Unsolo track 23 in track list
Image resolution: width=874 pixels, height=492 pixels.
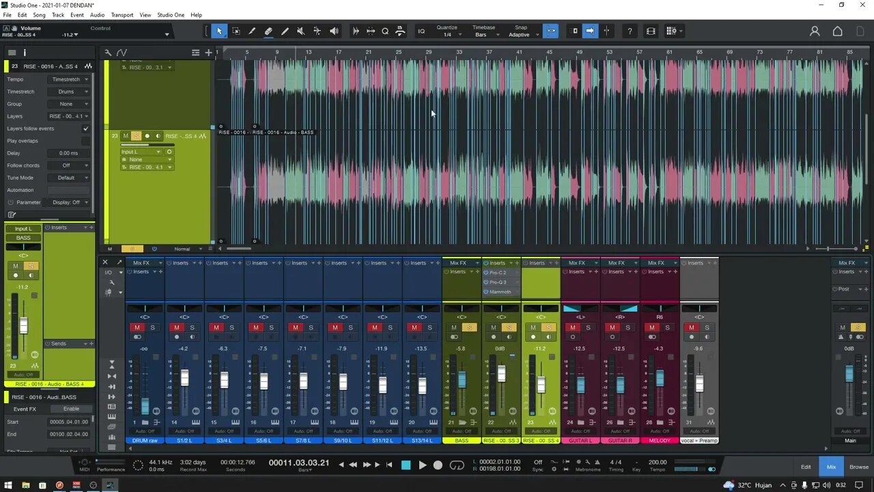click(136, 136)
